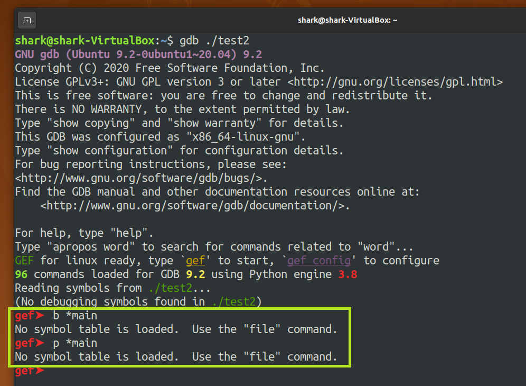526x386 pixels.
Task: Click the GPL license URL gnu.org/licenses/gpl.html
Action: [x=395, y=82]
